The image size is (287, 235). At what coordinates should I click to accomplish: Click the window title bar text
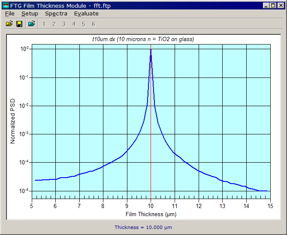tap(60, 6)
